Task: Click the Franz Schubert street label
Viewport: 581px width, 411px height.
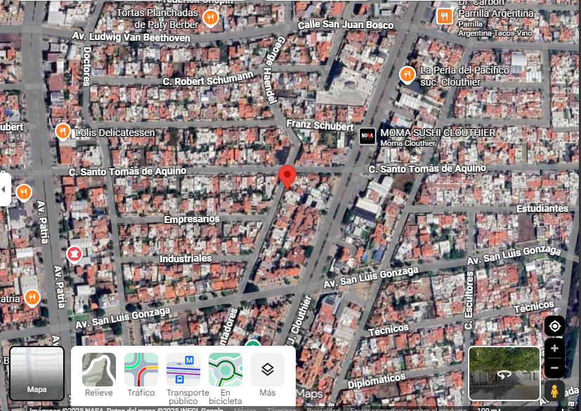Action: [320, 125]
